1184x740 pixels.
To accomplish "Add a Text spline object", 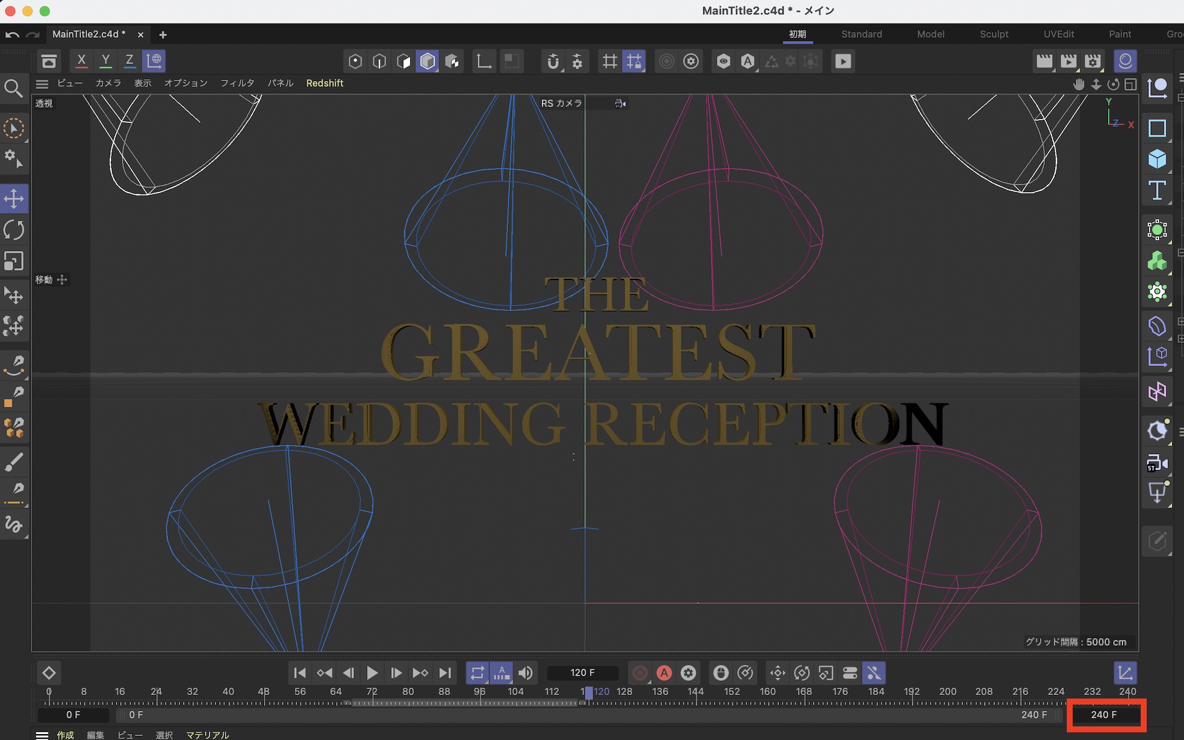I will [1157, 191].
